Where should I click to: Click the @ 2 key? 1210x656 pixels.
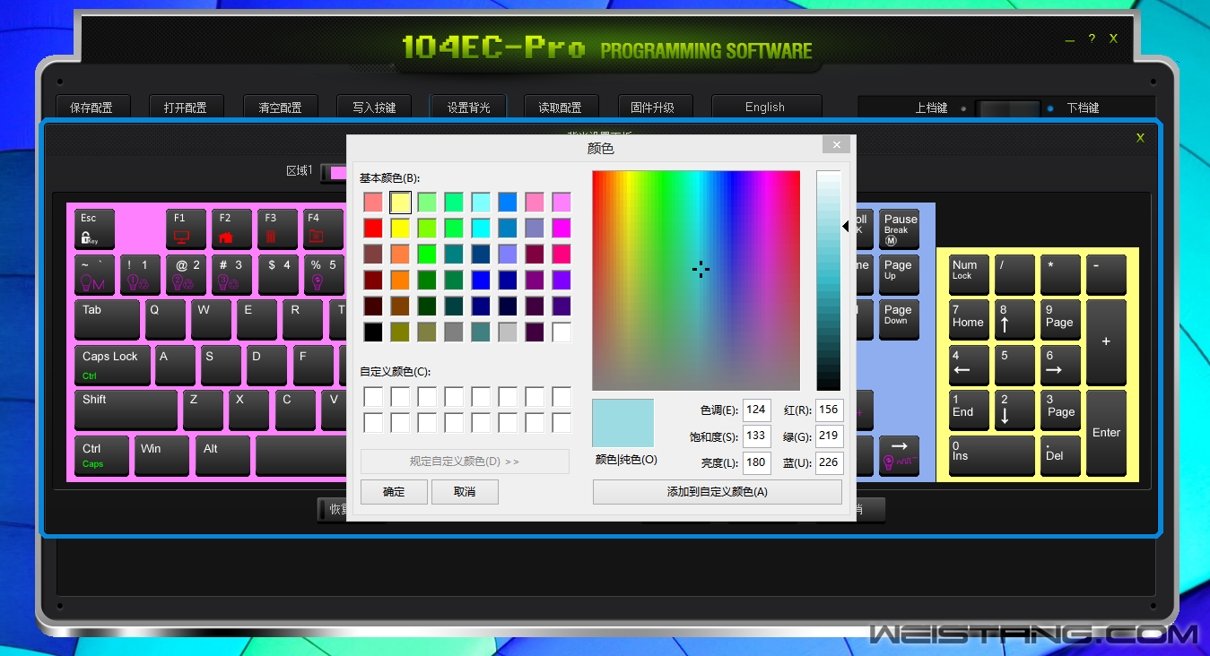(187, 275)
